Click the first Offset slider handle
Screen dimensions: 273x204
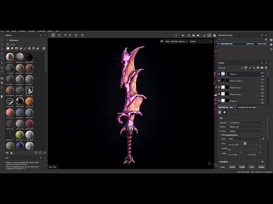tap(235, 155)
